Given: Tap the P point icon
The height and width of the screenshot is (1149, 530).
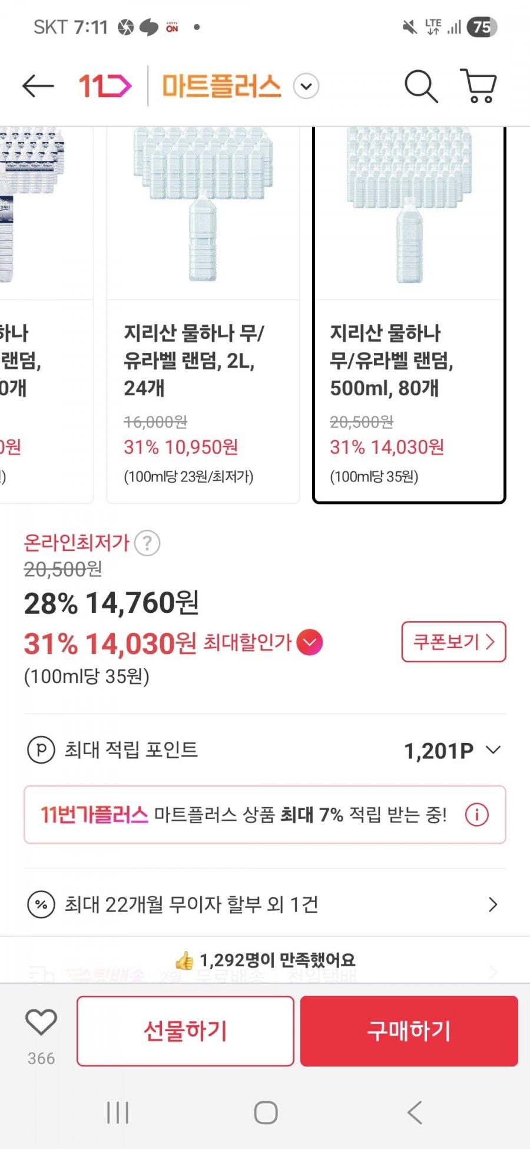Looking at the screenshot, I should pyautogui.click(x=41, y=750).
